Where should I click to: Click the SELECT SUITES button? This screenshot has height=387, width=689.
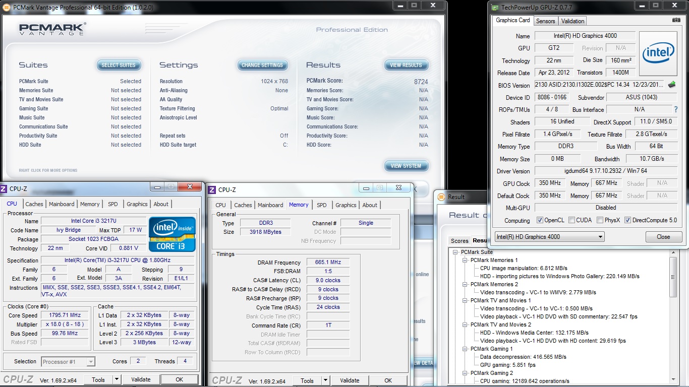(119, 65)
